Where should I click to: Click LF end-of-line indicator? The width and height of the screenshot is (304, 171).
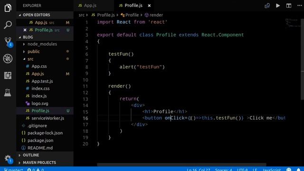click(255, 170)
